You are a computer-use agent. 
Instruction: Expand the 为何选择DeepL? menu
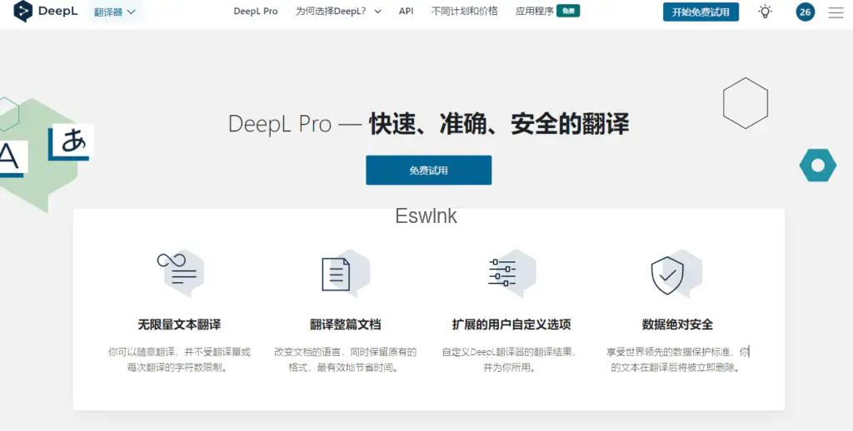tap(338, 12)
